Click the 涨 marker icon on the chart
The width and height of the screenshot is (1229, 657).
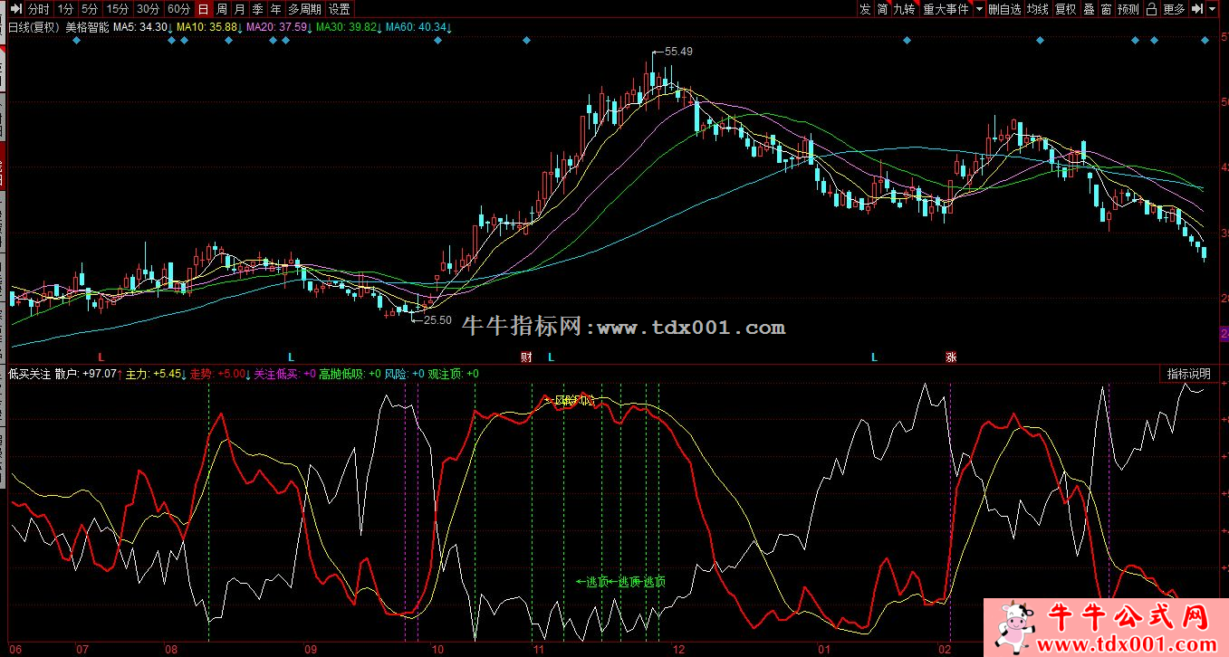pos(951,357)
